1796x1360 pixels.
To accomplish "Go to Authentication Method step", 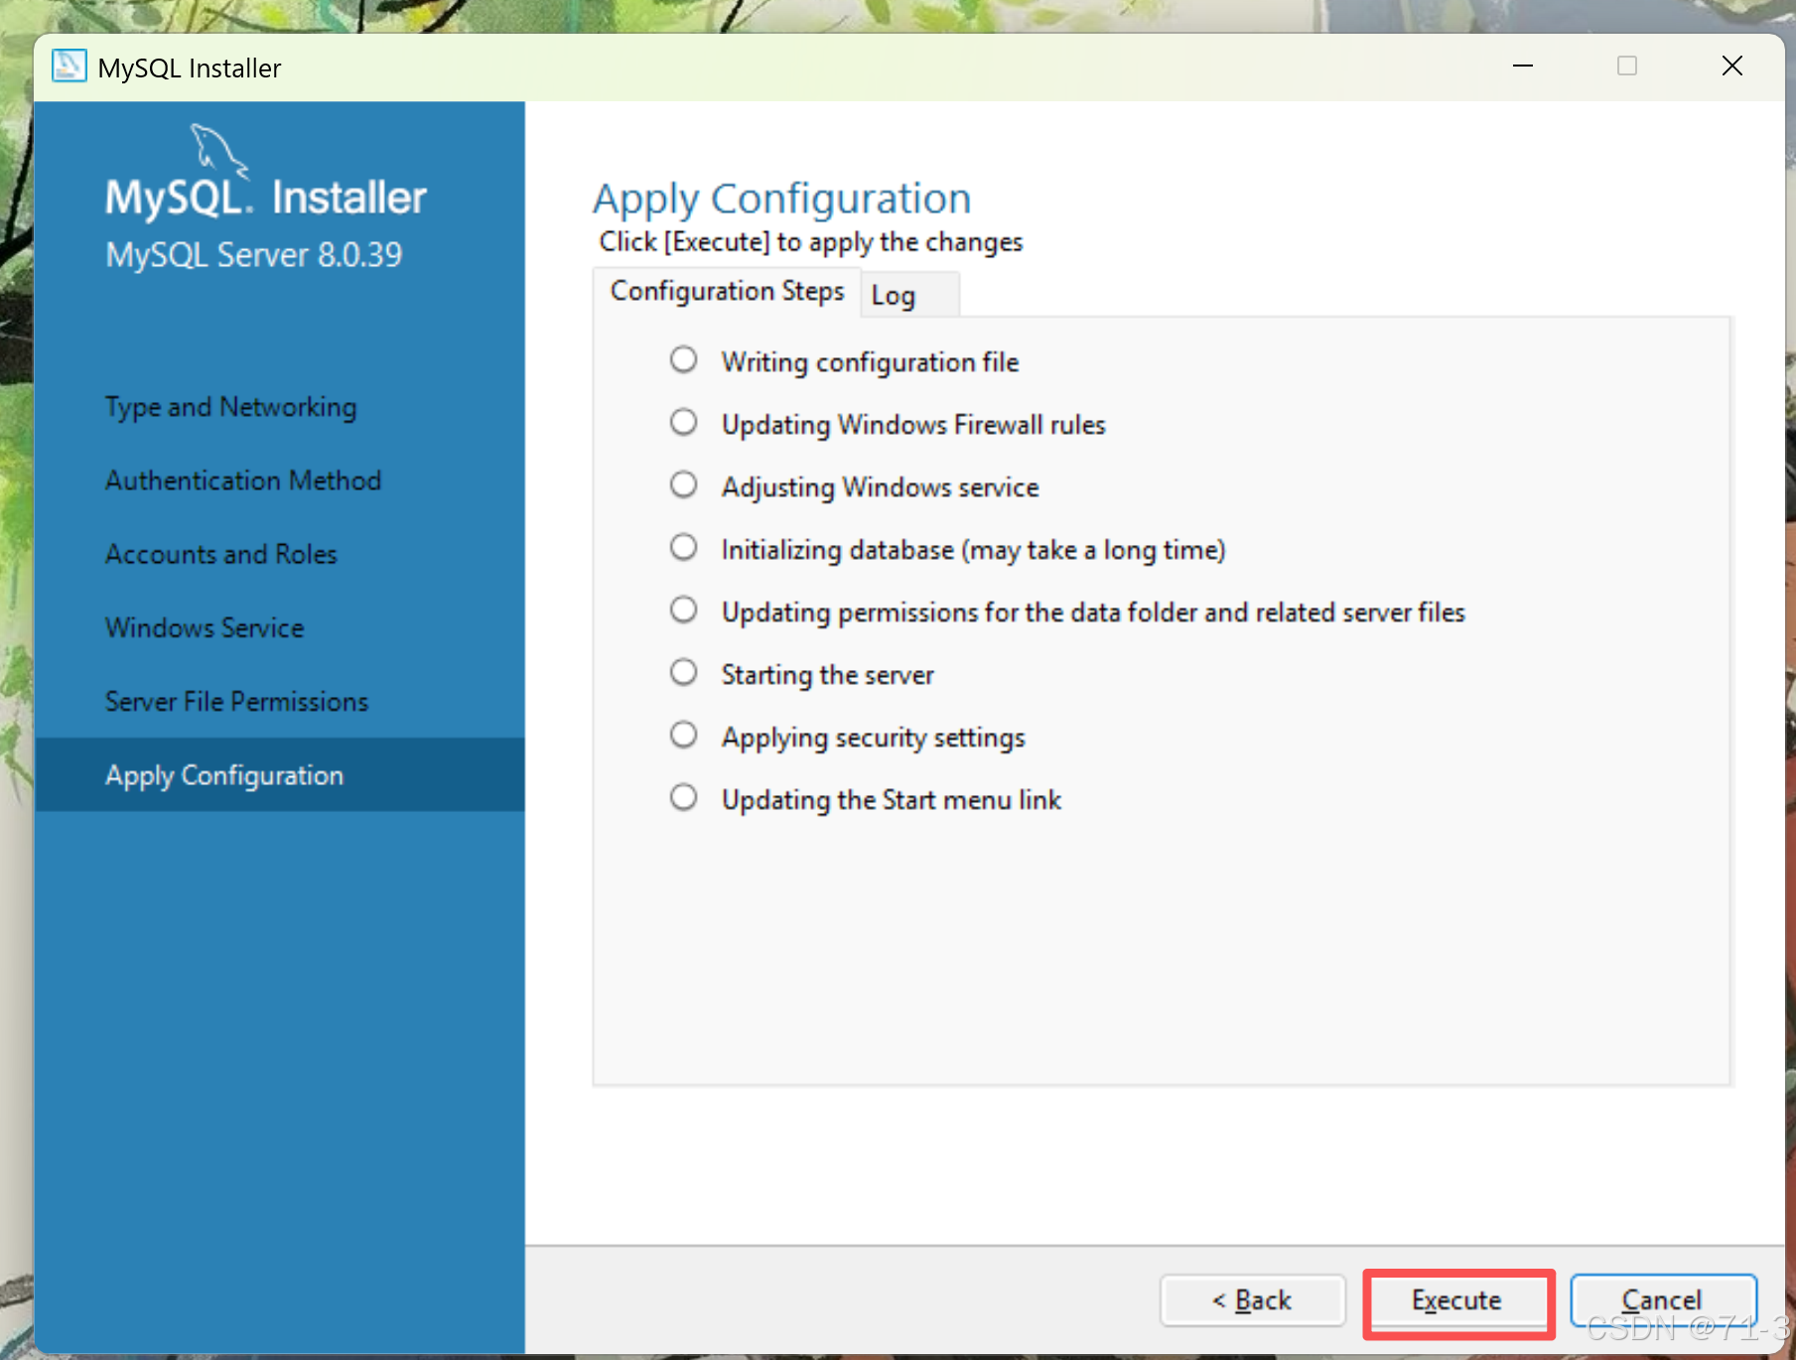I will (243, 480).
